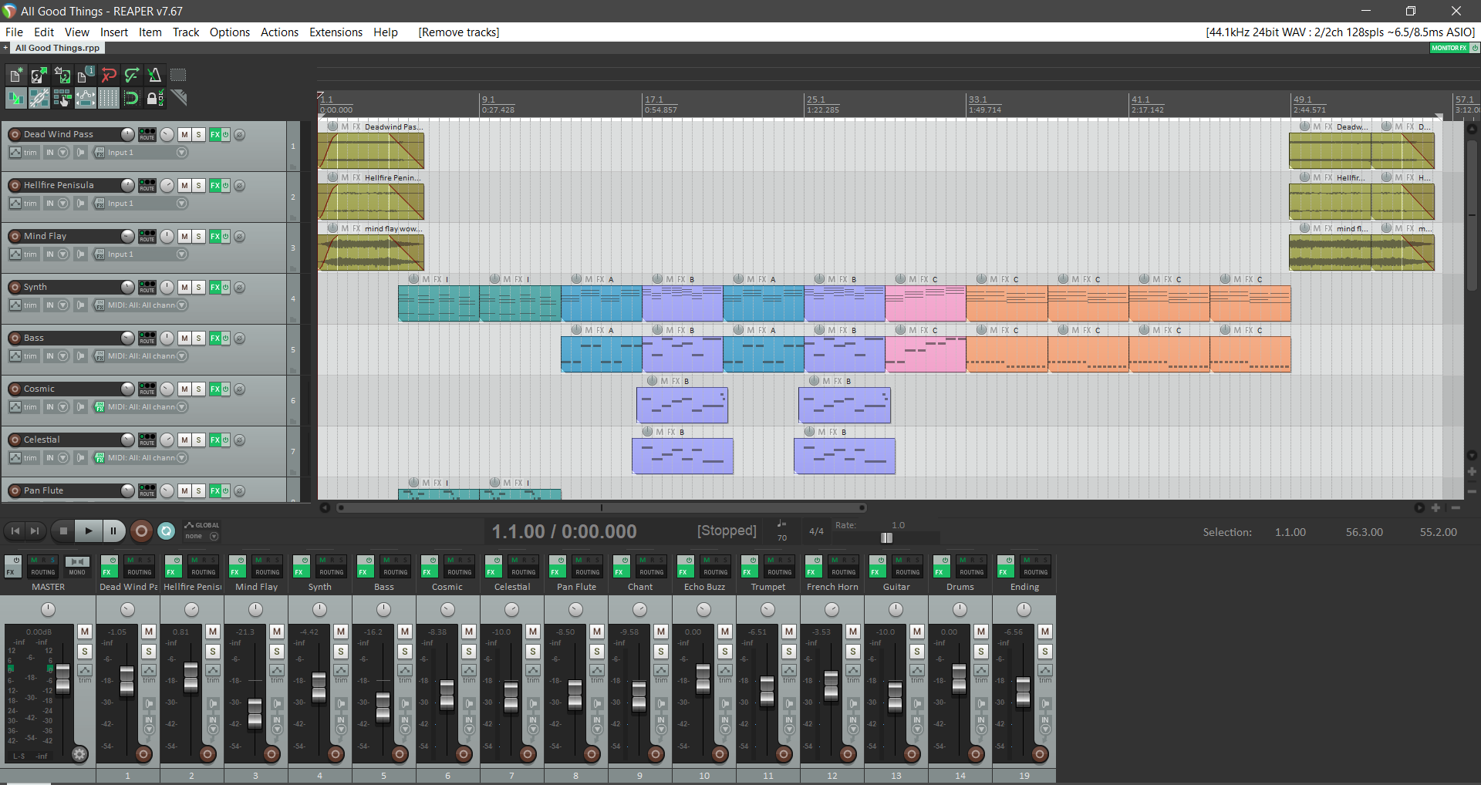
Task: Click the Echo Buzz mixer volume fader
Action: 703,679
